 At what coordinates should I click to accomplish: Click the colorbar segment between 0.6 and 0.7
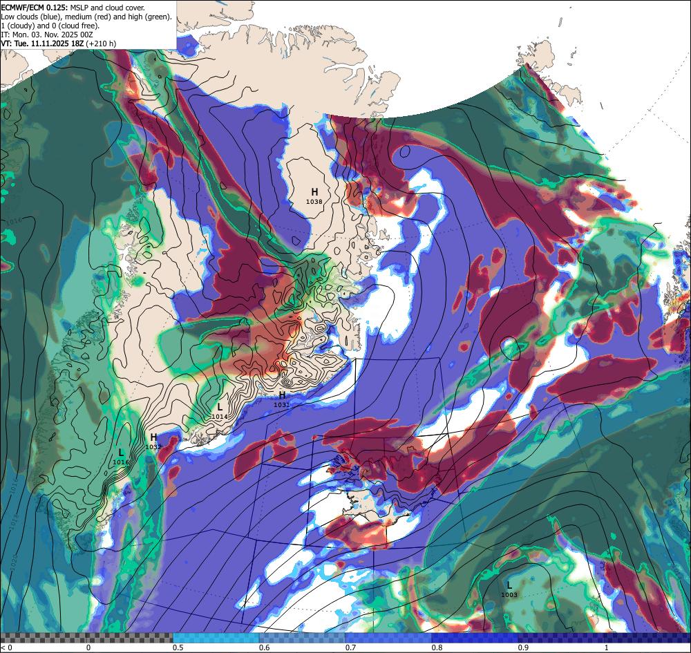(x=303, y=638)
